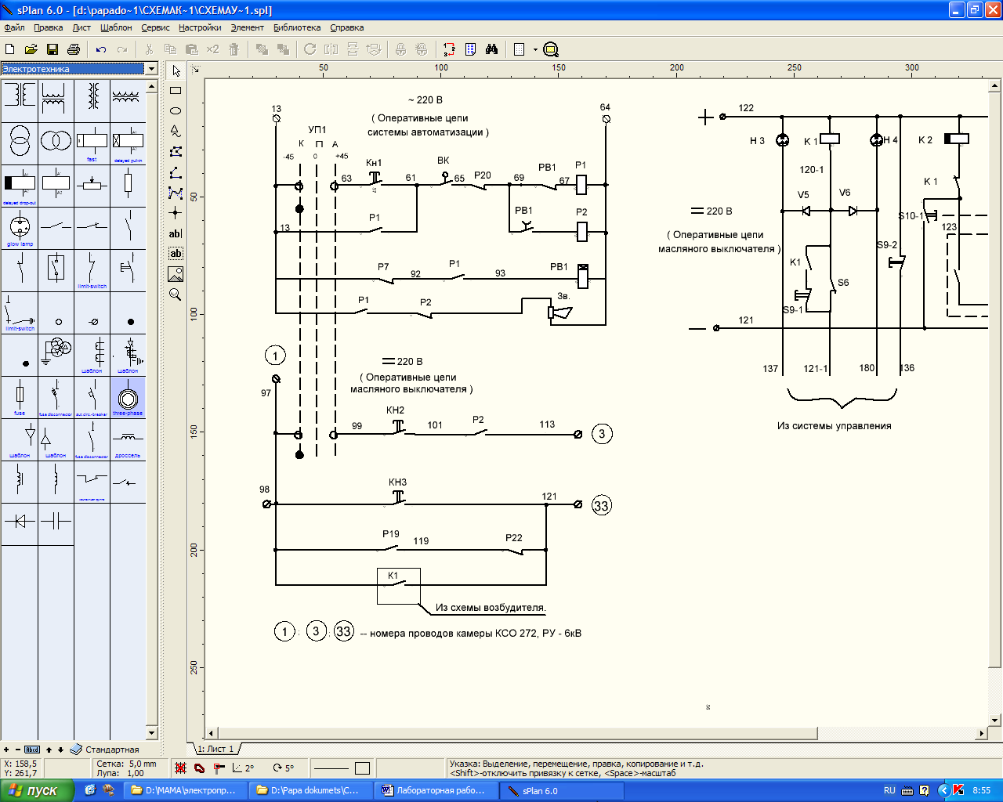
Task: Select the text tool labeled ab|
Action: pyautogui.click(x=176, y=233)
